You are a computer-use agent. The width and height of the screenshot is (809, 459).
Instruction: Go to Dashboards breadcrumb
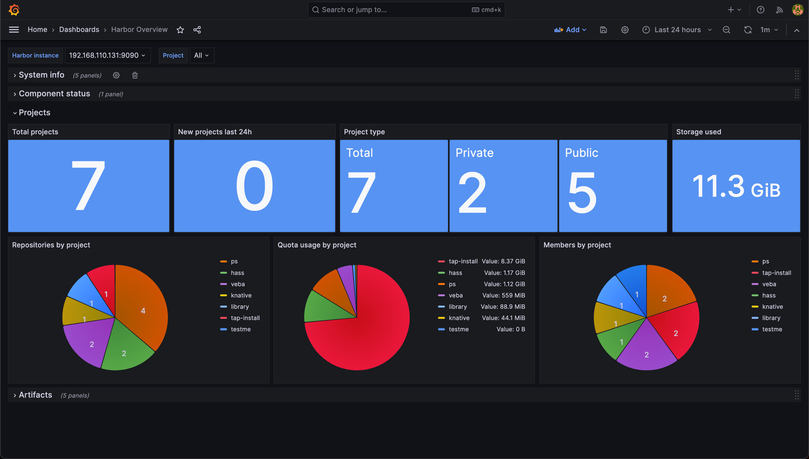79,30
